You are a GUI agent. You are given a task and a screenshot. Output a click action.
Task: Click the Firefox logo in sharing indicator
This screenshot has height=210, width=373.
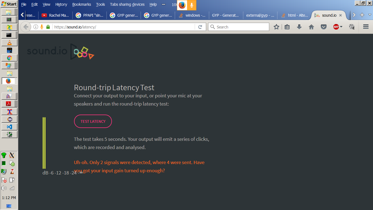pyautogui.click(x=182, y=5)
